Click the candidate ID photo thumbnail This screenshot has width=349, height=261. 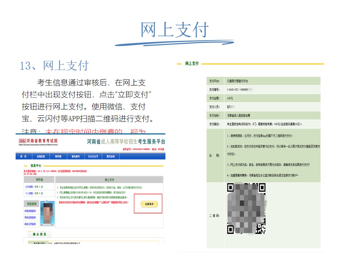pyautogui.click(x=47, y=213)
